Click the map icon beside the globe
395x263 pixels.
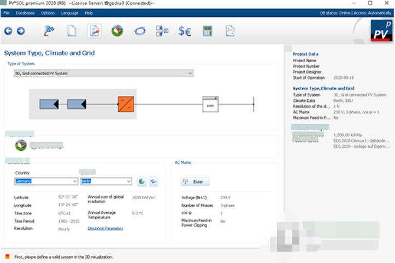pos(154,181)
